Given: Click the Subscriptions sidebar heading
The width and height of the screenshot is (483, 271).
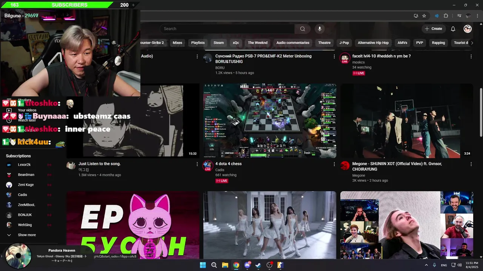Looking at the screenshot, I should 18,156.
